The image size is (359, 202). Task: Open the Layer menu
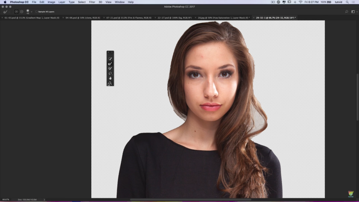(62, 2)
